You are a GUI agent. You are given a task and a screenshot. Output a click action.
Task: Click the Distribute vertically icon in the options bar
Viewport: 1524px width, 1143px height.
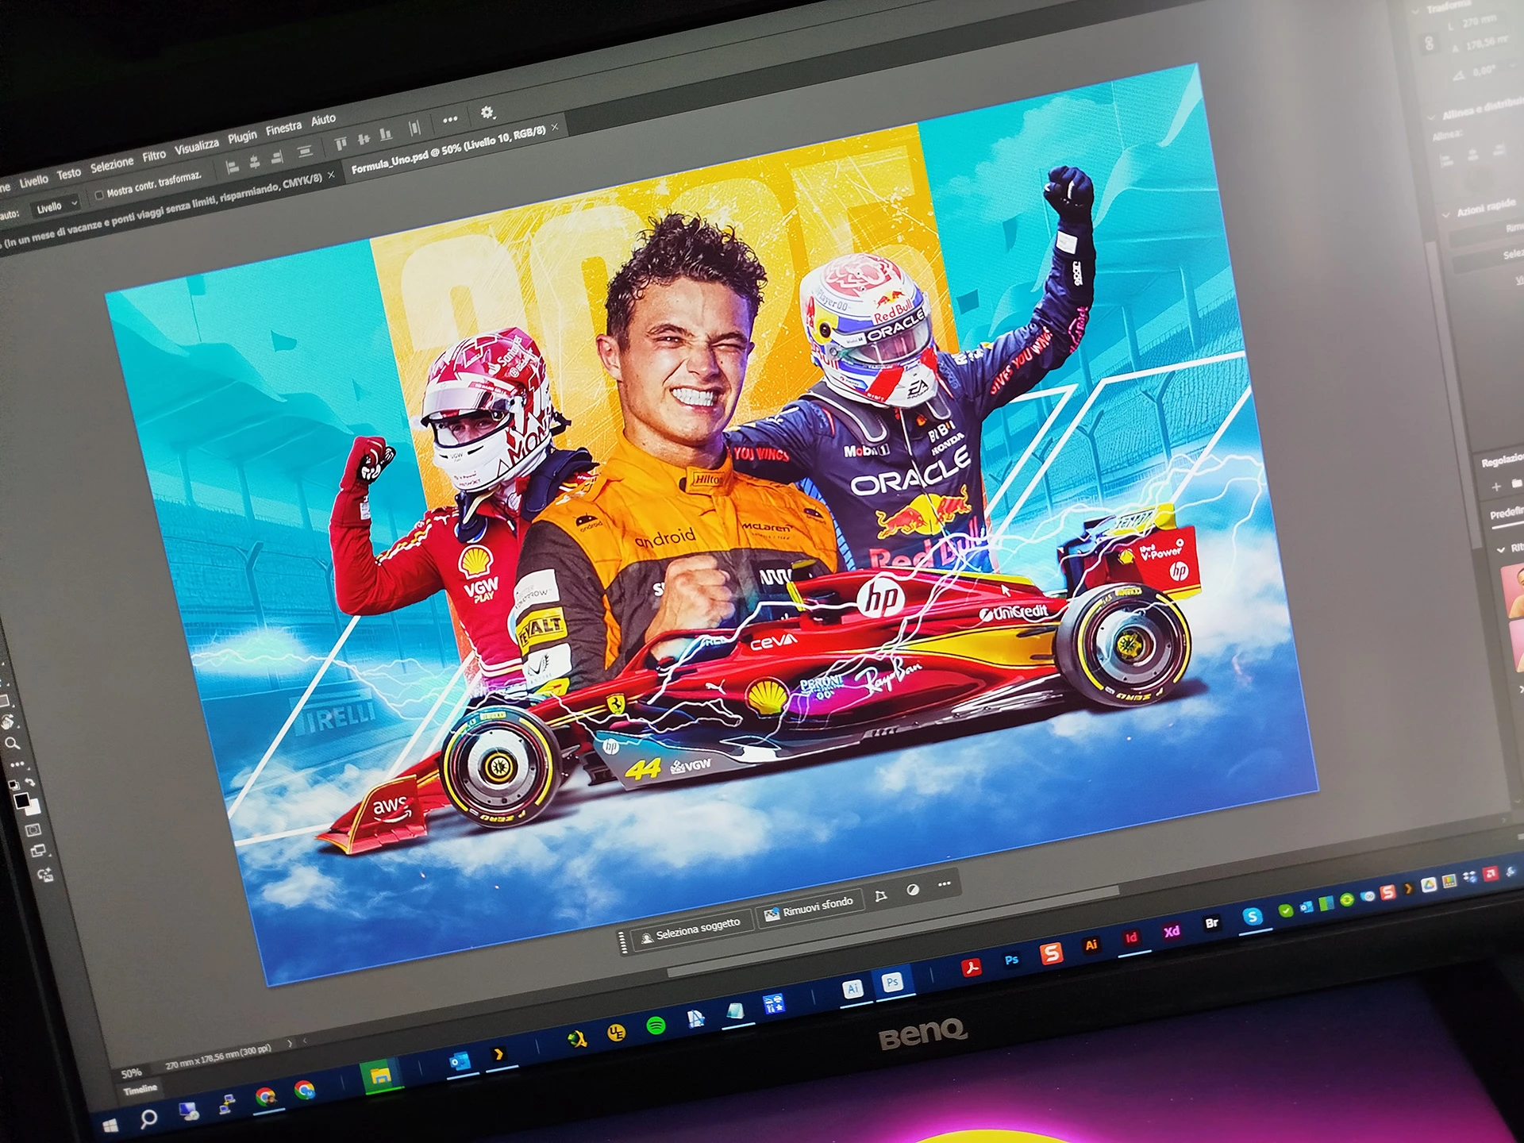tap(304, 152)
